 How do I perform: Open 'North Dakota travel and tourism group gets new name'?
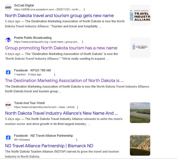pos(59,16)
